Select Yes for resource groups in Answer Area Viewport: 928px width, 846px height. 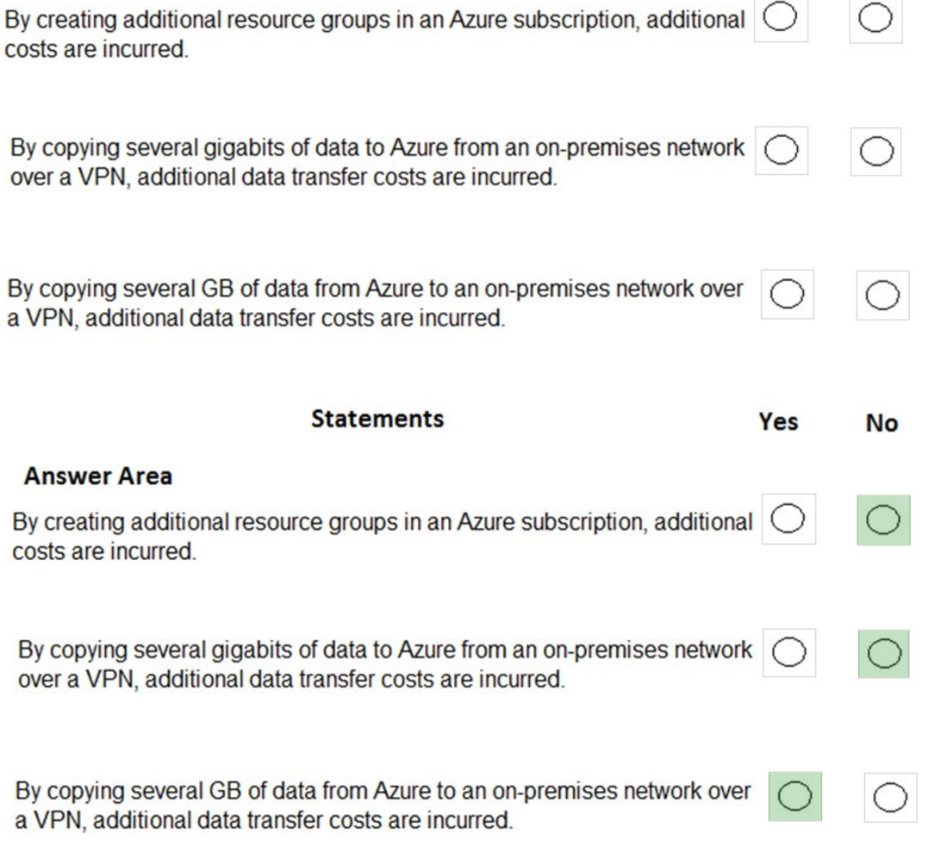[788, 518]
